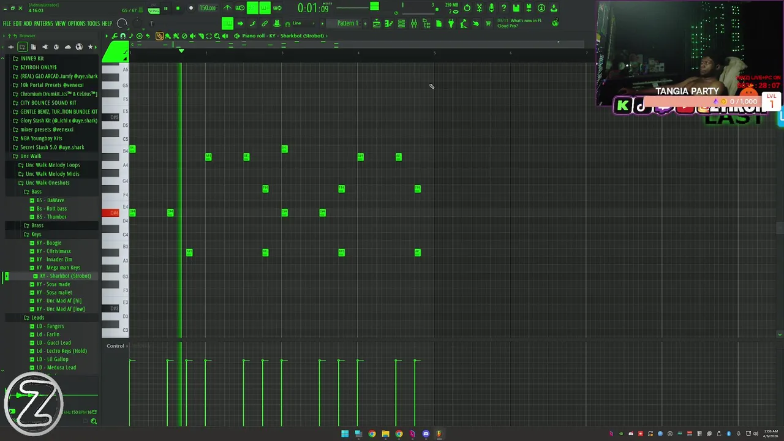The height and width of the screenshot is (441, 784).
Task: Open the EDIT menu
Action: coord(18,24)
